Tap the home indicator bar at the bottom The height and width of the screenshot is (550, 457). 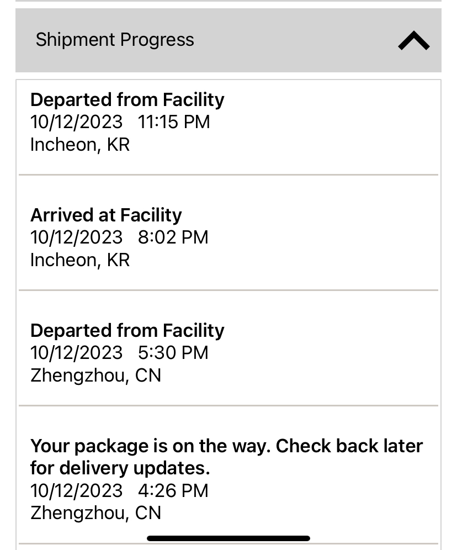pos(228,538)
